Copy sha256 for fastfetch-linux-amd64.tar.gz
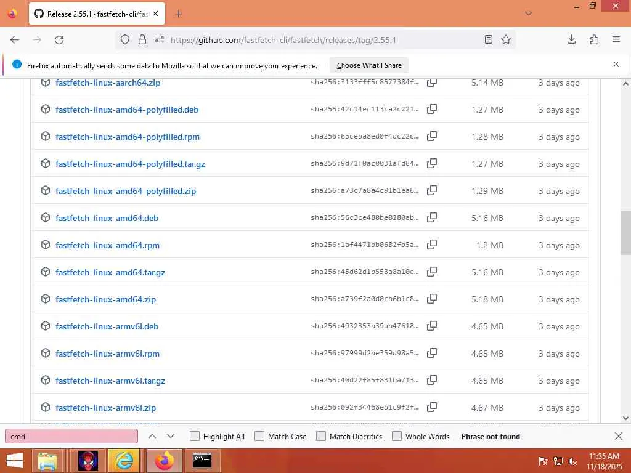 pyautogui.click(x=432, y=272)
